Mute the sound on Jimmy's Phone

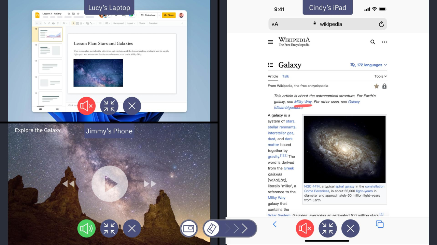tap(86, 229)
